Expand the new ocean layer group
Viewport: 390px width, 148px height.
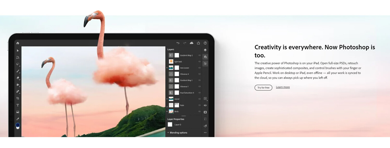coord(167,68)
